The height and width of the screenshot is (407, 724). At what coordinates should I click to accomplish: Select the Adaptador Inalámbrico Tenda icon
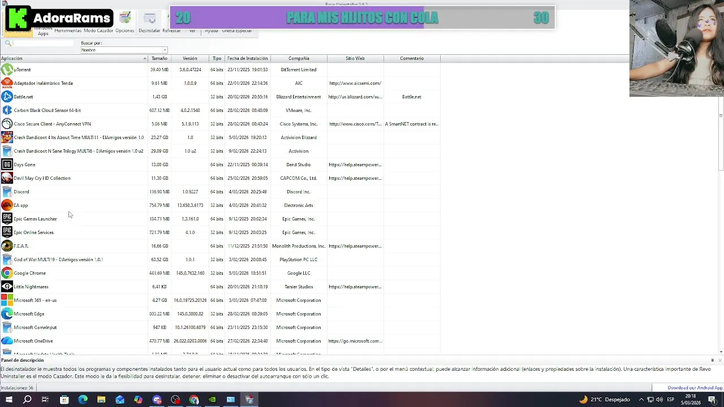(7, 83)
